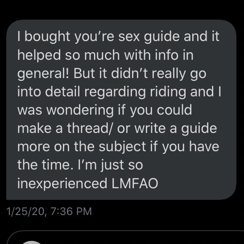This screenshot has height=244, width=244.
Task: Select the received message bubble about the guide
Action: 121,110
